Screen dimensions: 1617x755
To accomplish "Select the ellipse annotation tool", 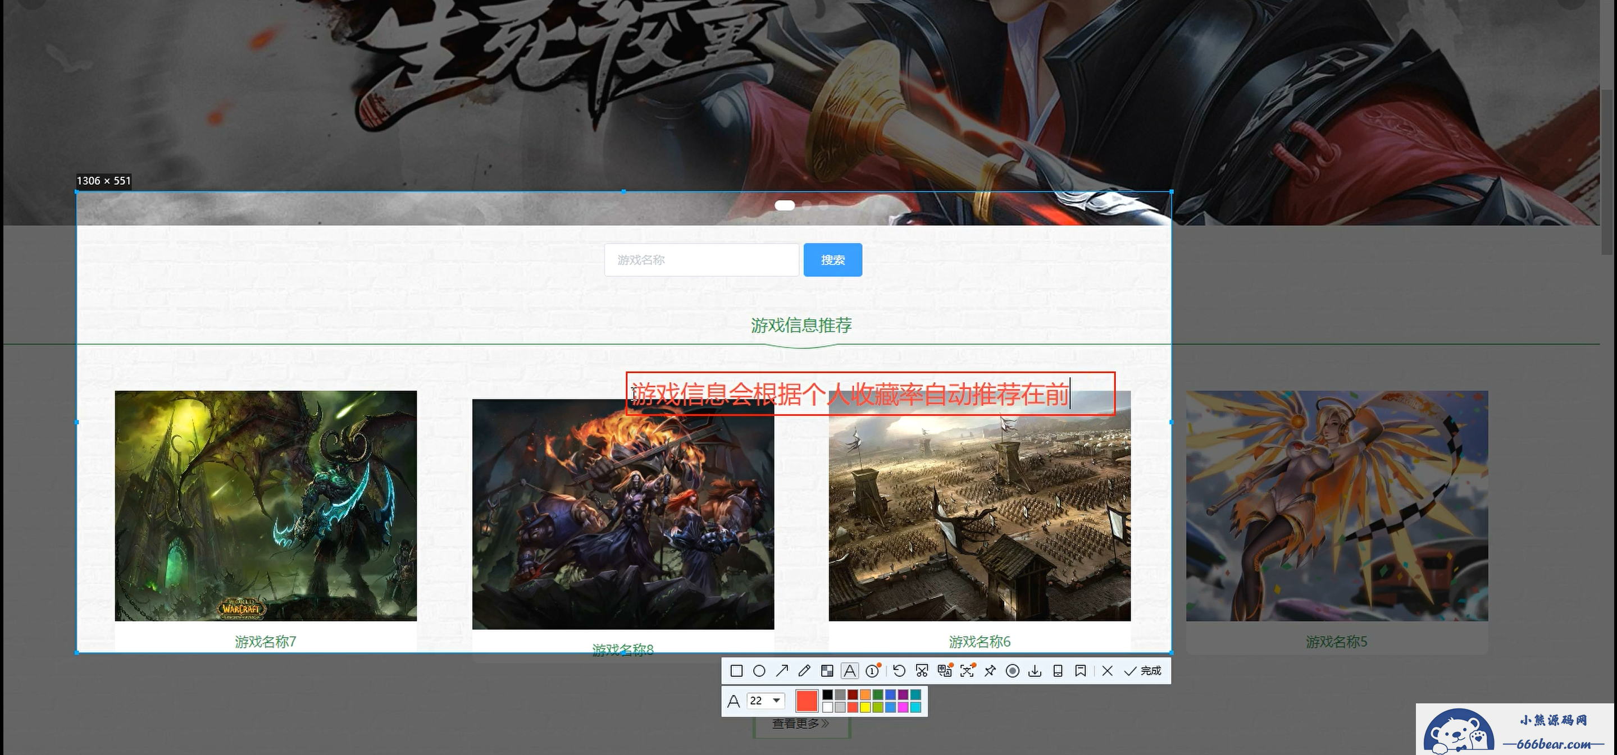I will click(759, 671).
